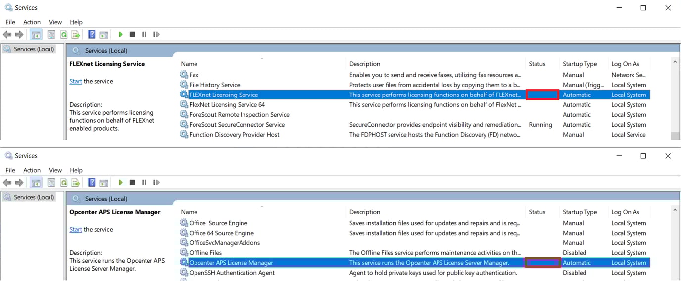
Task: Open blue Help icon in upper window toolbar
Action: point(92,34)
